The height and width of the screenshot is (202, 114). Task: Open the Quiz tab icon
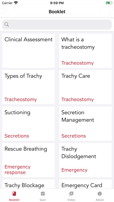tap(43, 194)
